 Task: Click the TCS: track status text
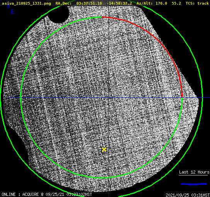coord(197,3)
